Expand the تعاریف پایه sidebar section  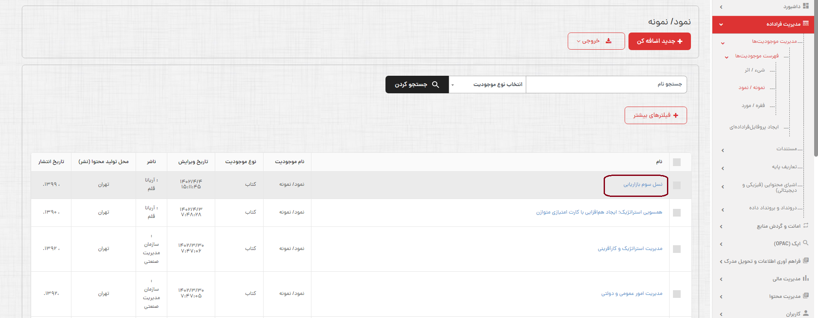784,167
